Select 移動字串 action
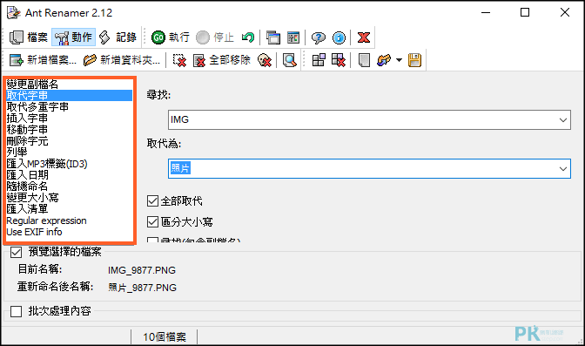 (x=70, y=130)
